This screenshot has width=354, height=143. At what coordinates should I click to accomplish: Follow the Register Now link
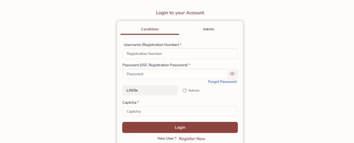[x=192, y=139]
